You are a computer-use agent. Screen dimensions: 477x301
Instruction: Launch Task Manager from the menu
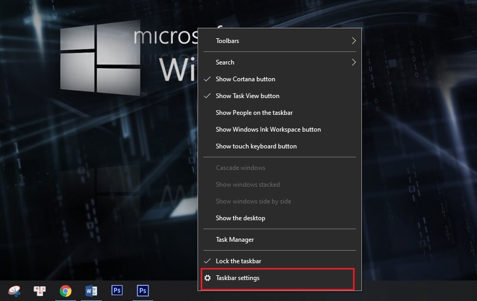point(280,239)
